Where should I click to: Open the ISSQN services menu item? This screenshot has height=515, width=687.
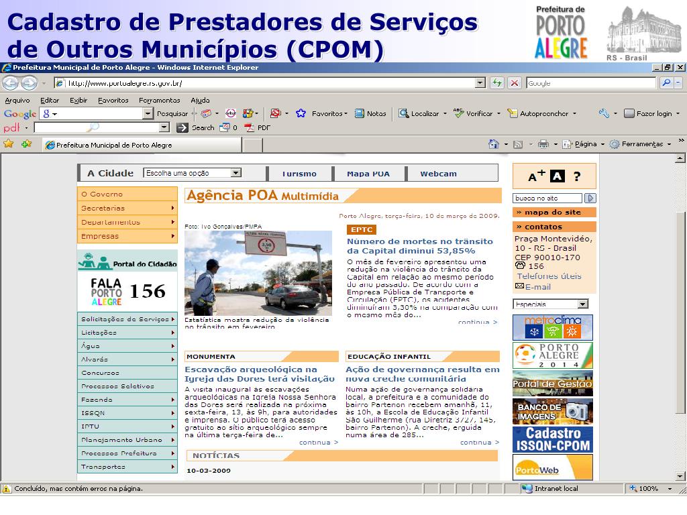(x=127, y=413)
